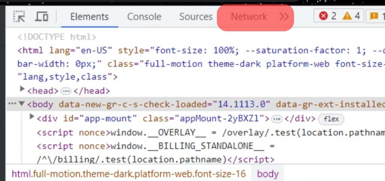Toggle the device toolbar icon
The height and width of the screenshot is (181, 385).
[41, 17]
